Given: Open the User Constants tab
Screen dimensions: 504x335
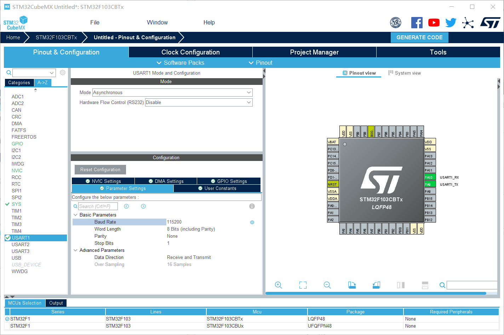Looking at the screenshot, I should (x=217, y=188).
